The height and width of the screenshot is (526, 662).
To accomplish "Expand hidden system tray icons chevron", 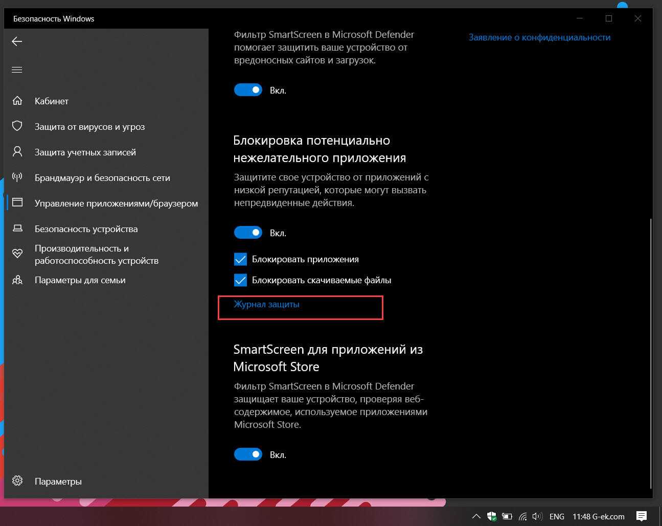I will click(475, 516).
